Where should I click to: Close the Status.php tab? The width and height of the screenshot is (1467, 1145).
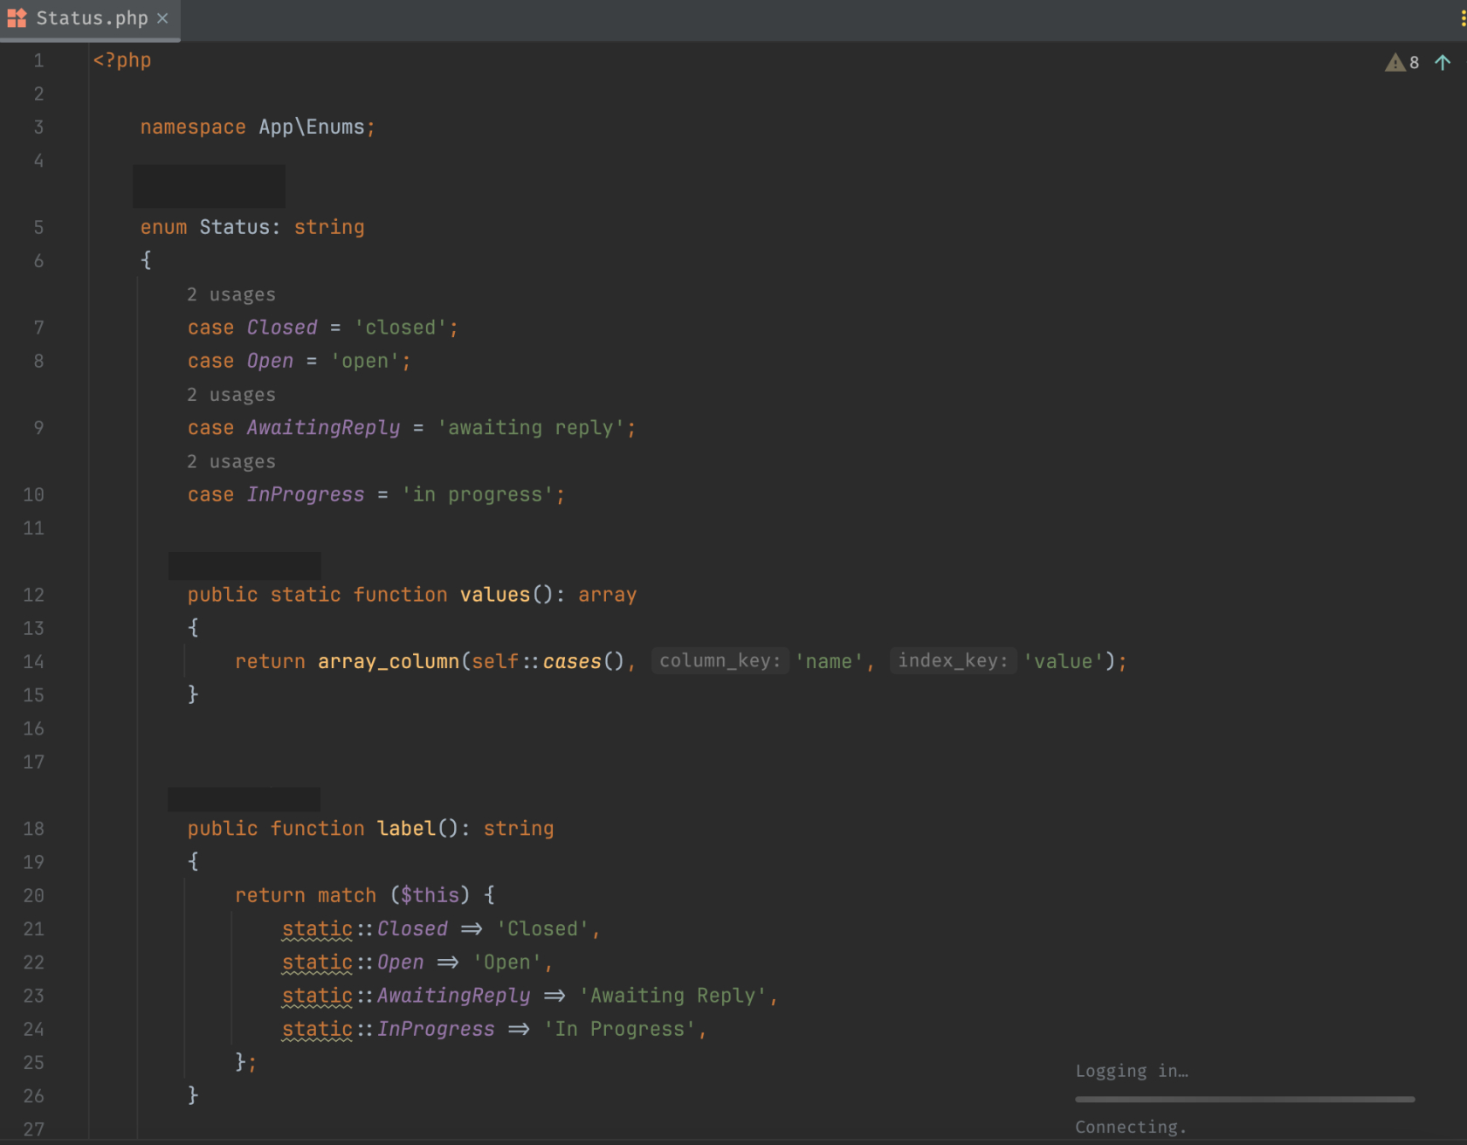pyautogui.click(x=162, y=18)
